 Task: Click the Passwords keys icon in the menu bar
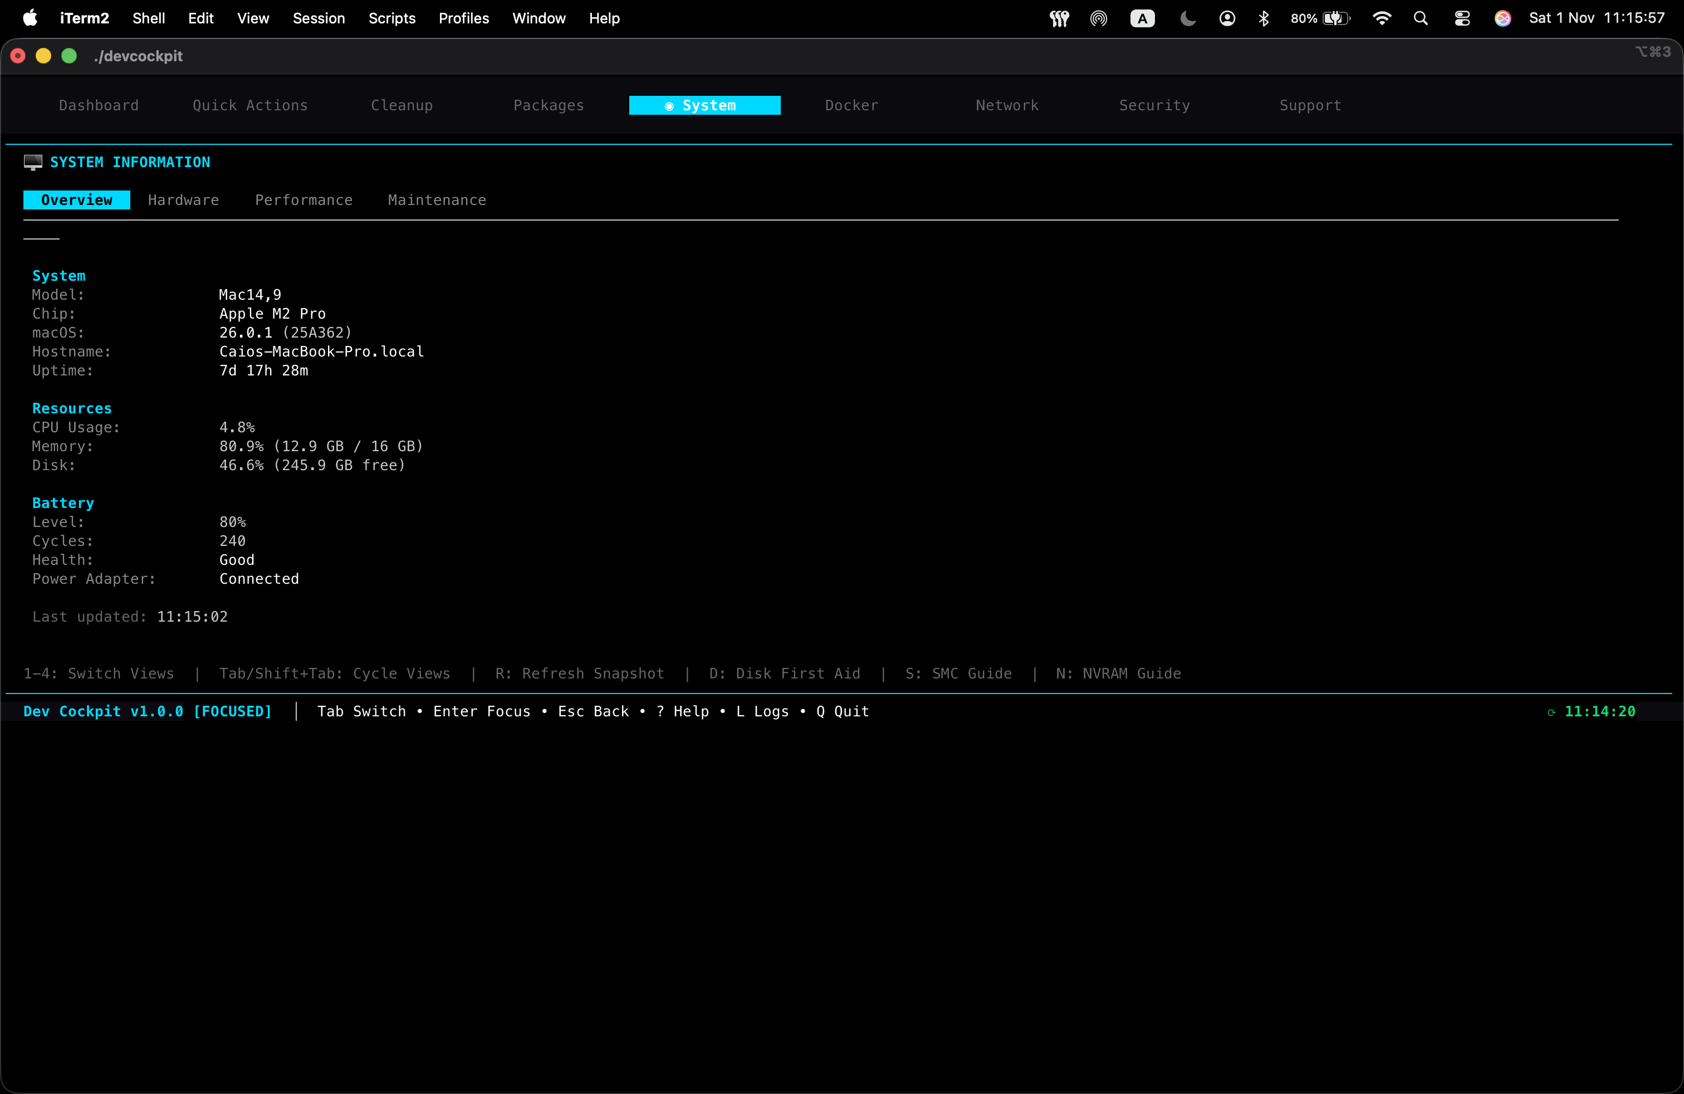coord(1059,18)
